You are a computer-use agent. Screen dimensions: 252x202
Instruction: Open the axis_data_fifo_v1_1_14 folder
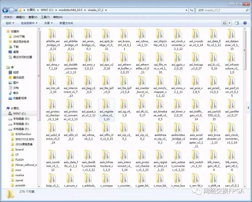click(71, 160)
